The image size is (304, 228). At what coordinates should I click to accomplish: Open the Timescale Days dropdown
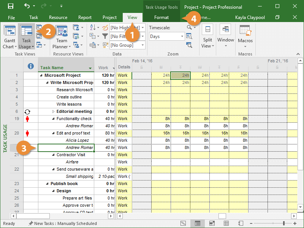(x=182, y=37)
